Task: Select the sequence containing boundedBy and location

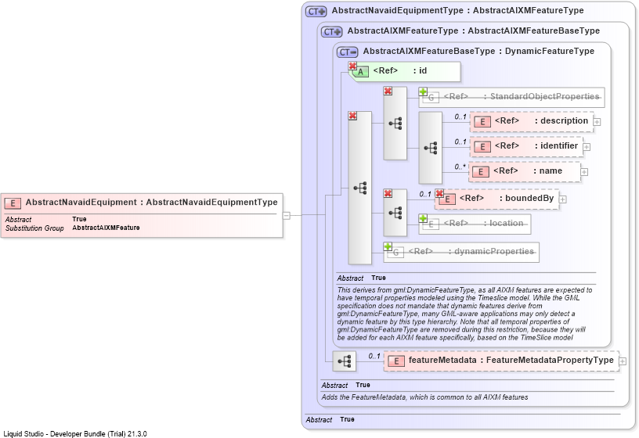Action: 395,213
